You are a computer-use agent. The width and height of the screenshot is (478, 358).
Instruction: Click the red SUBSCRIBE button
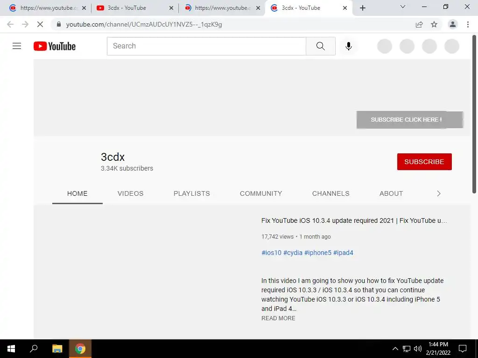(424, 162)
